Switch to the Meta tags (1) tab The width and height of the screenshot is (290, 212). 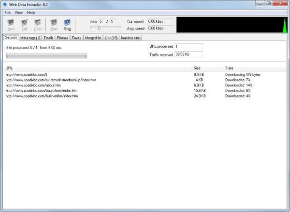tap(30, 38)
